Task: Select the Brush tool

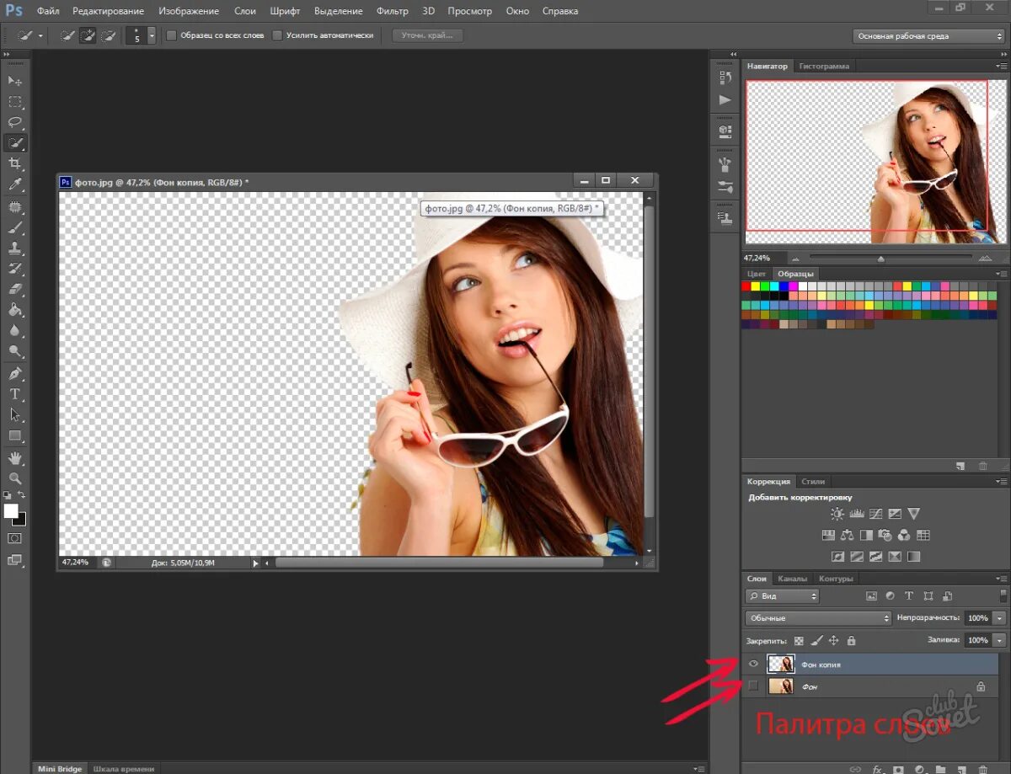Action: [15, 227]
